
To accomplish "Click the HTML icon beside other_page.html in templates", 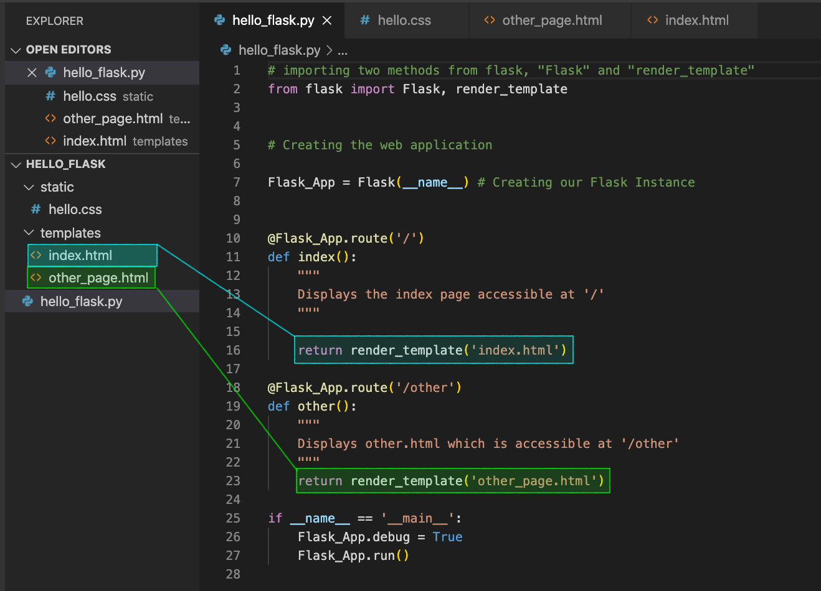I will [37, 277].
